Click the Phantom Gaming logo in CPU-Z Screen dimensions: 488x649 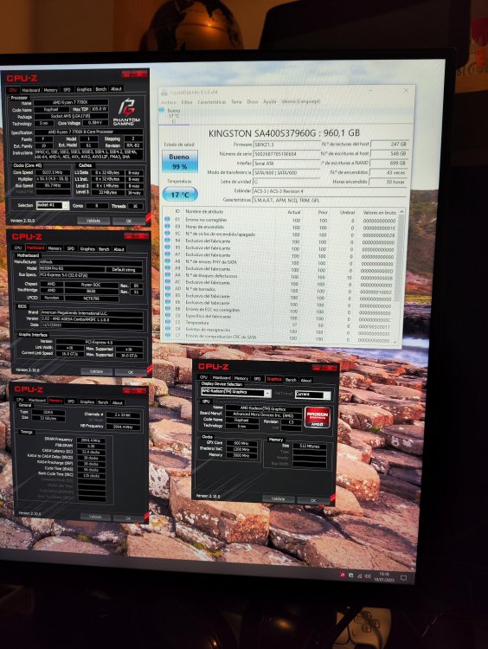pyautogui.click(x=126, y=112)
